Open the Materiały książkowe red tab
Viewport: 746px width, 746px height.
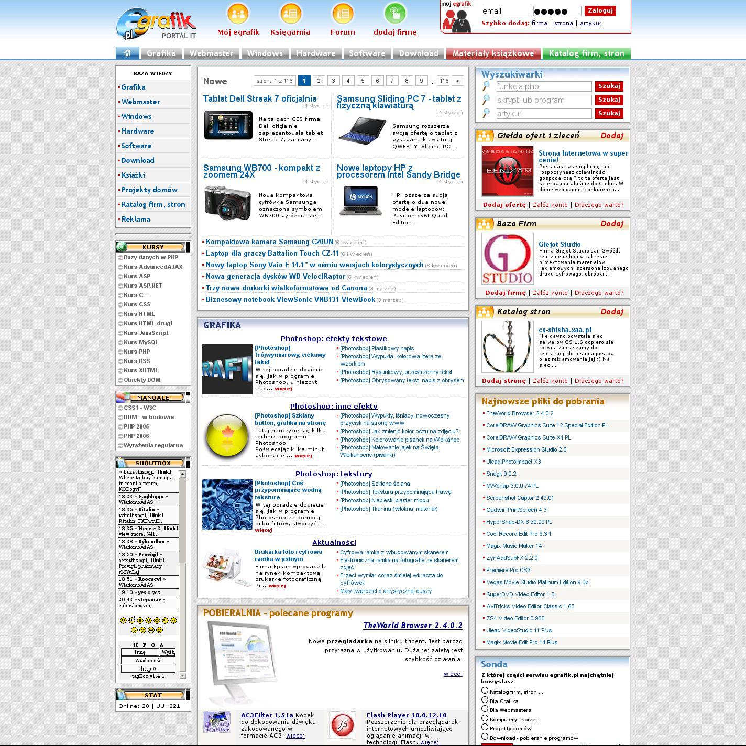coord(493,53)
